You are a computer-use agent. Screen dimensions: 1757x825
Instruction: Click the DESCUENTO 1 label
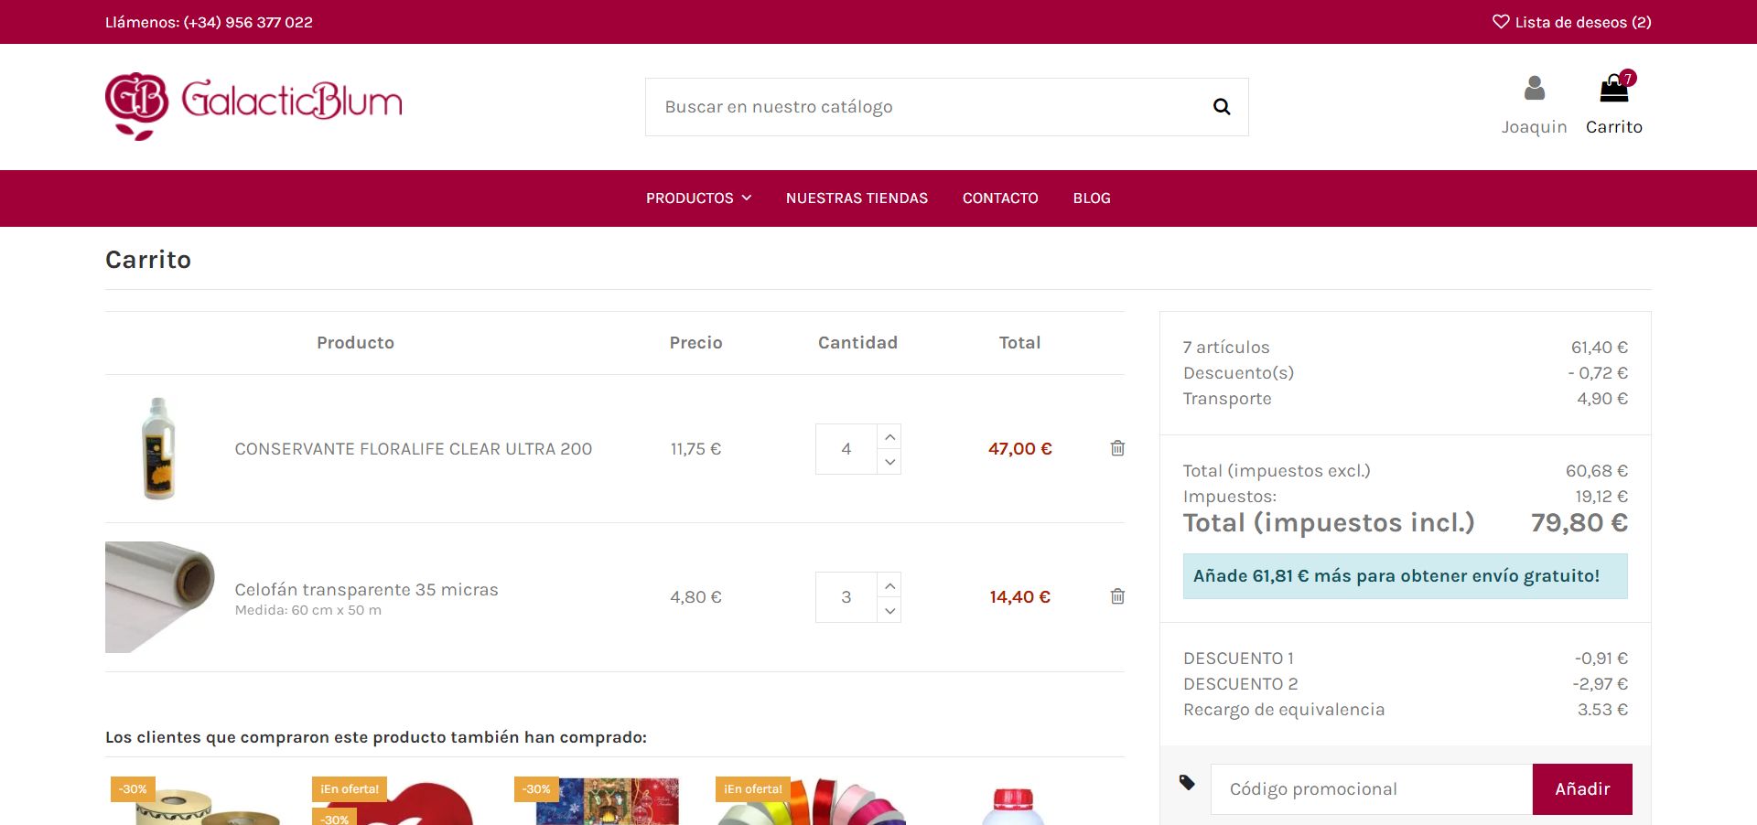[1238, 659]
